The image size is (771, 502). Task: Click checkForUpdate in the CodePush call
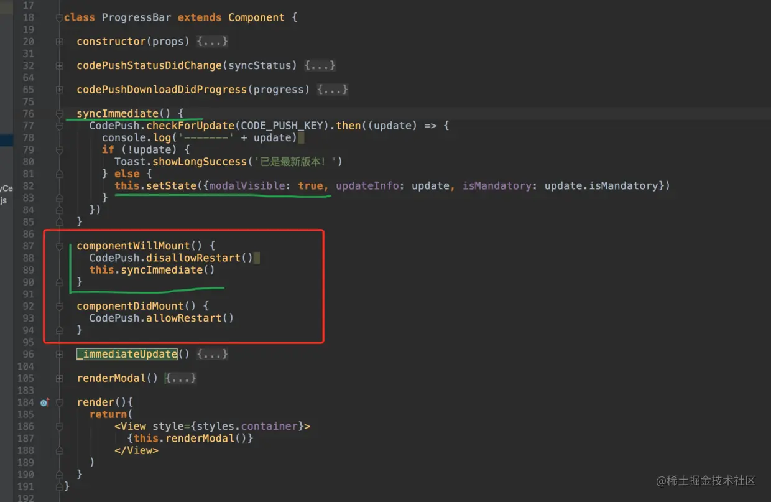point(190,126)
